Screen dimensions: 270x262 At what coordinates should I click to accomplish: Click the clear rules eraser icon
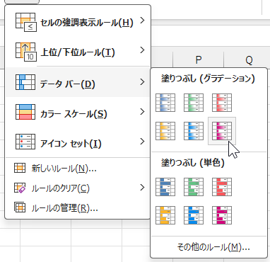[x=20, y=188]
